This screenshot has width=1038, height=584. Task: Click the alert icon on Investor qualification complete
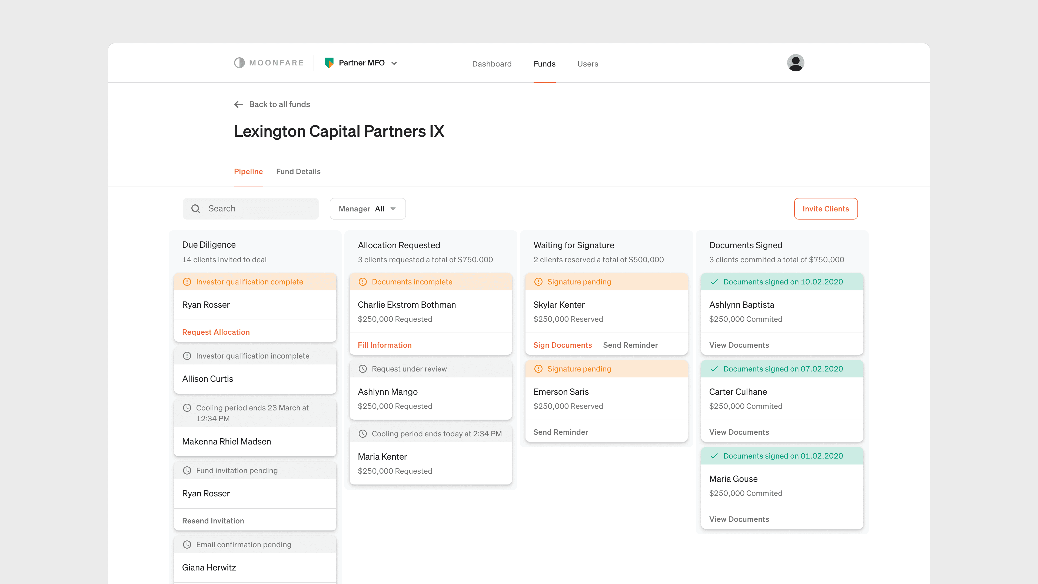[187, 282]
